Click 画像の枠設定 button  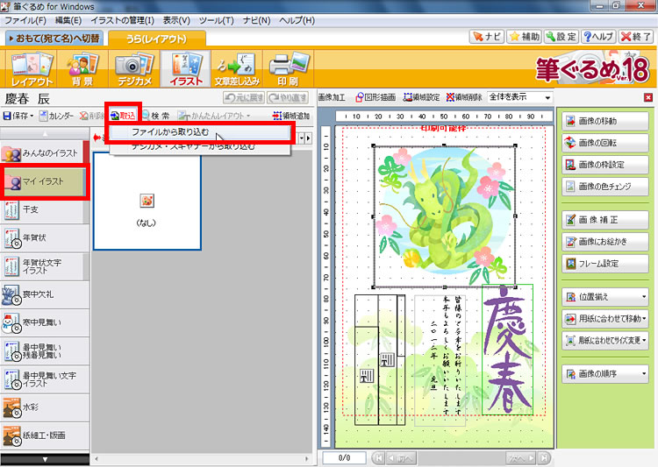(x=605, y=165)
